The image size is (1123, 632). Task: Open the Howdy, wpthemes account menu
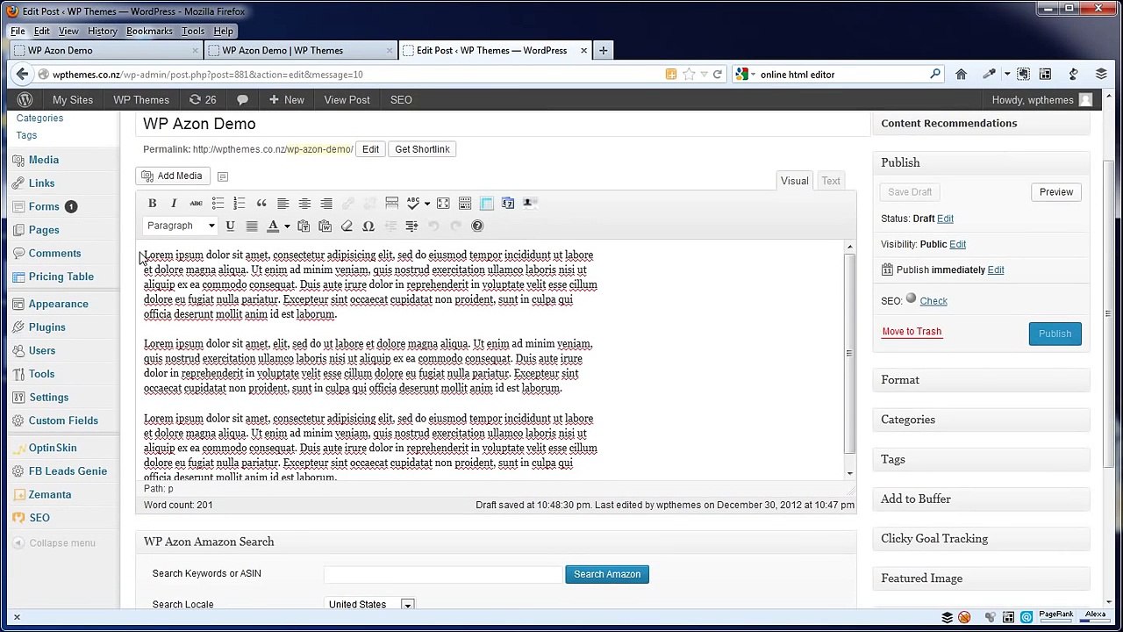(x=1041, y=100)
